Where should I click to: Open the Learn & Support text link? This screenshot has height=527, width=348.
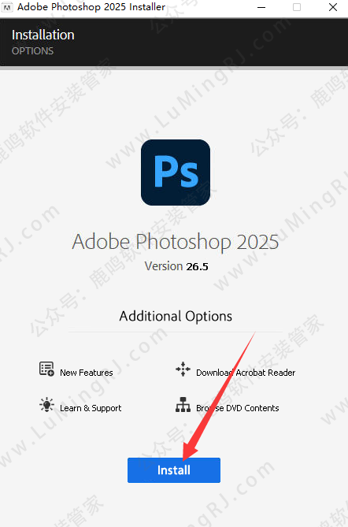pyautogui.click(x=91, y=408)
